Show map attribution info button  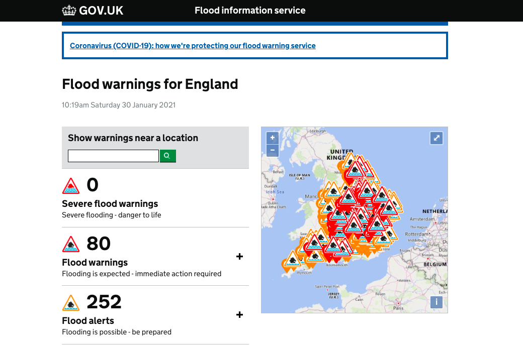tap(437, 302)
